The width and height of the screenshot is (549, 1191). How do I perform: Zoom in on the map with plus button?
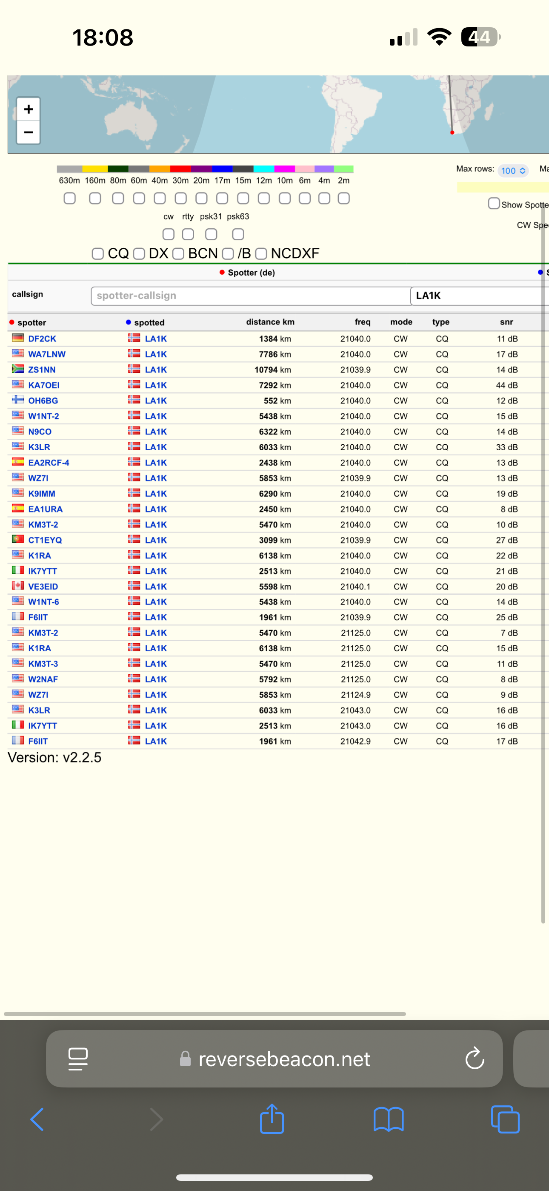29,109
